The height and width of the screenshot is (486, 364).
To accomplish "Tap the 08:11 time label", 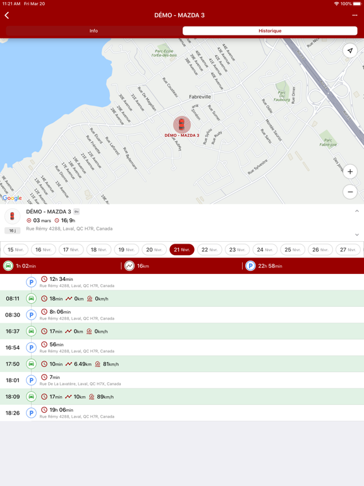I will tap(13, 299).
